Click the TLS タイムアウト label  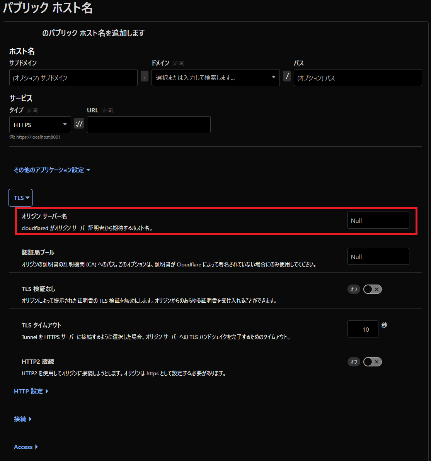pyautogui.click(x=41, y=325)
